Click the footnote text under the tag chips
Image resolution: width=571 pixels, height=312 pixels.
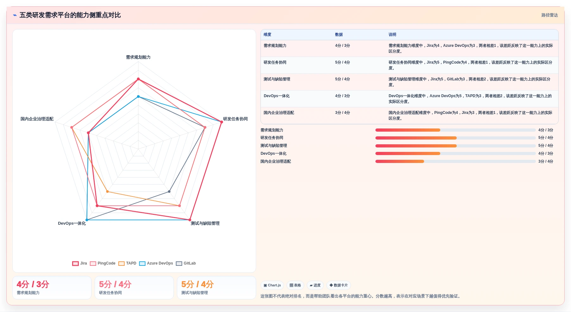click(x=361, y=296)
